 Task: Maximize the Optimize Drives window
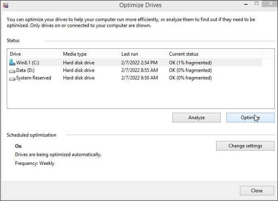(256, 3)
